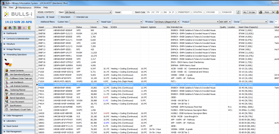Click the red cross first-aid icon

24,28
